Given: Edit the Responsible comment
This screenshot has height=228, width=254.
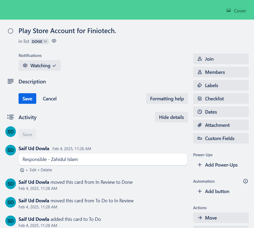Looking at the screenshot, I should pos(33,170).
